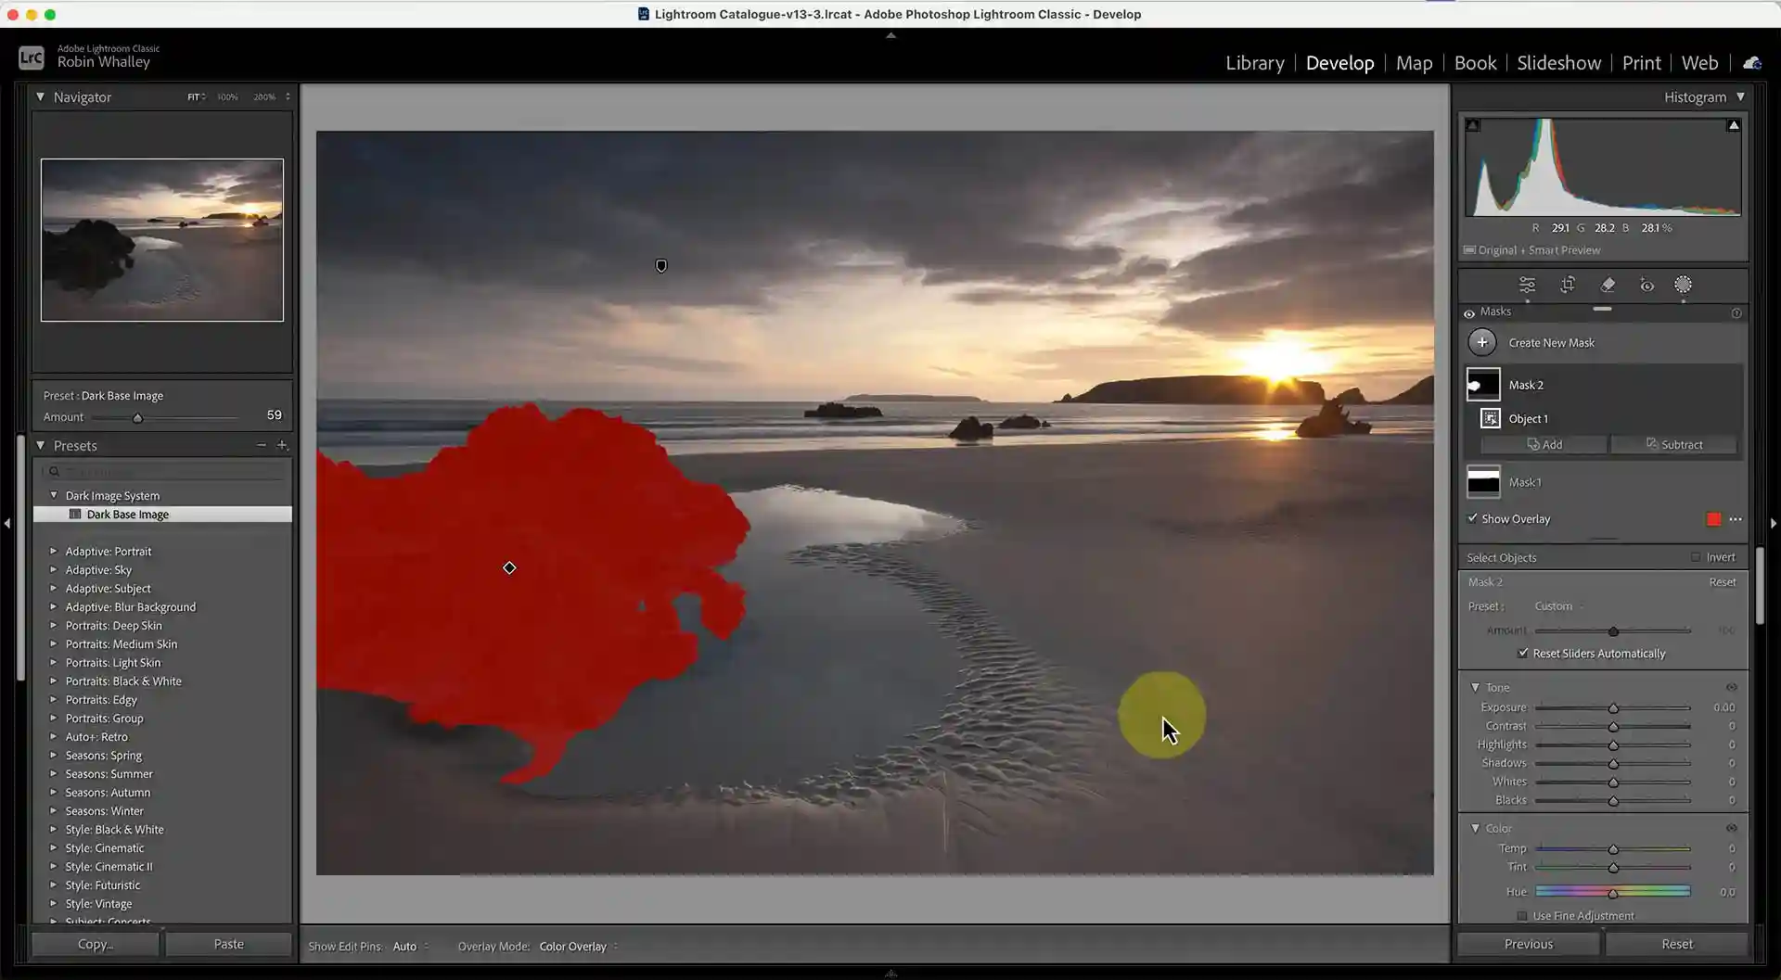Toggle Masks panel visibility eye icon
Screen dimensions: 1781x980
(1469, 313)
